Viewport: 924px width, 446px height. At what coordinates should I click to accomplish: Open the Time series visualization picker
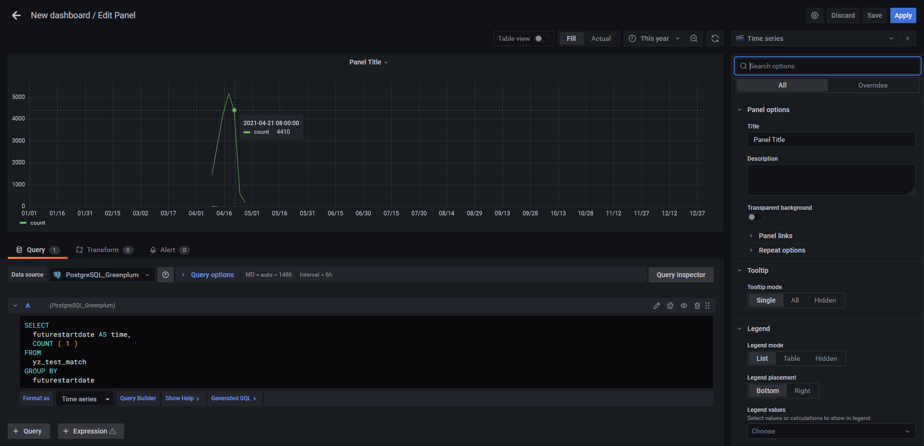(815, 38)
